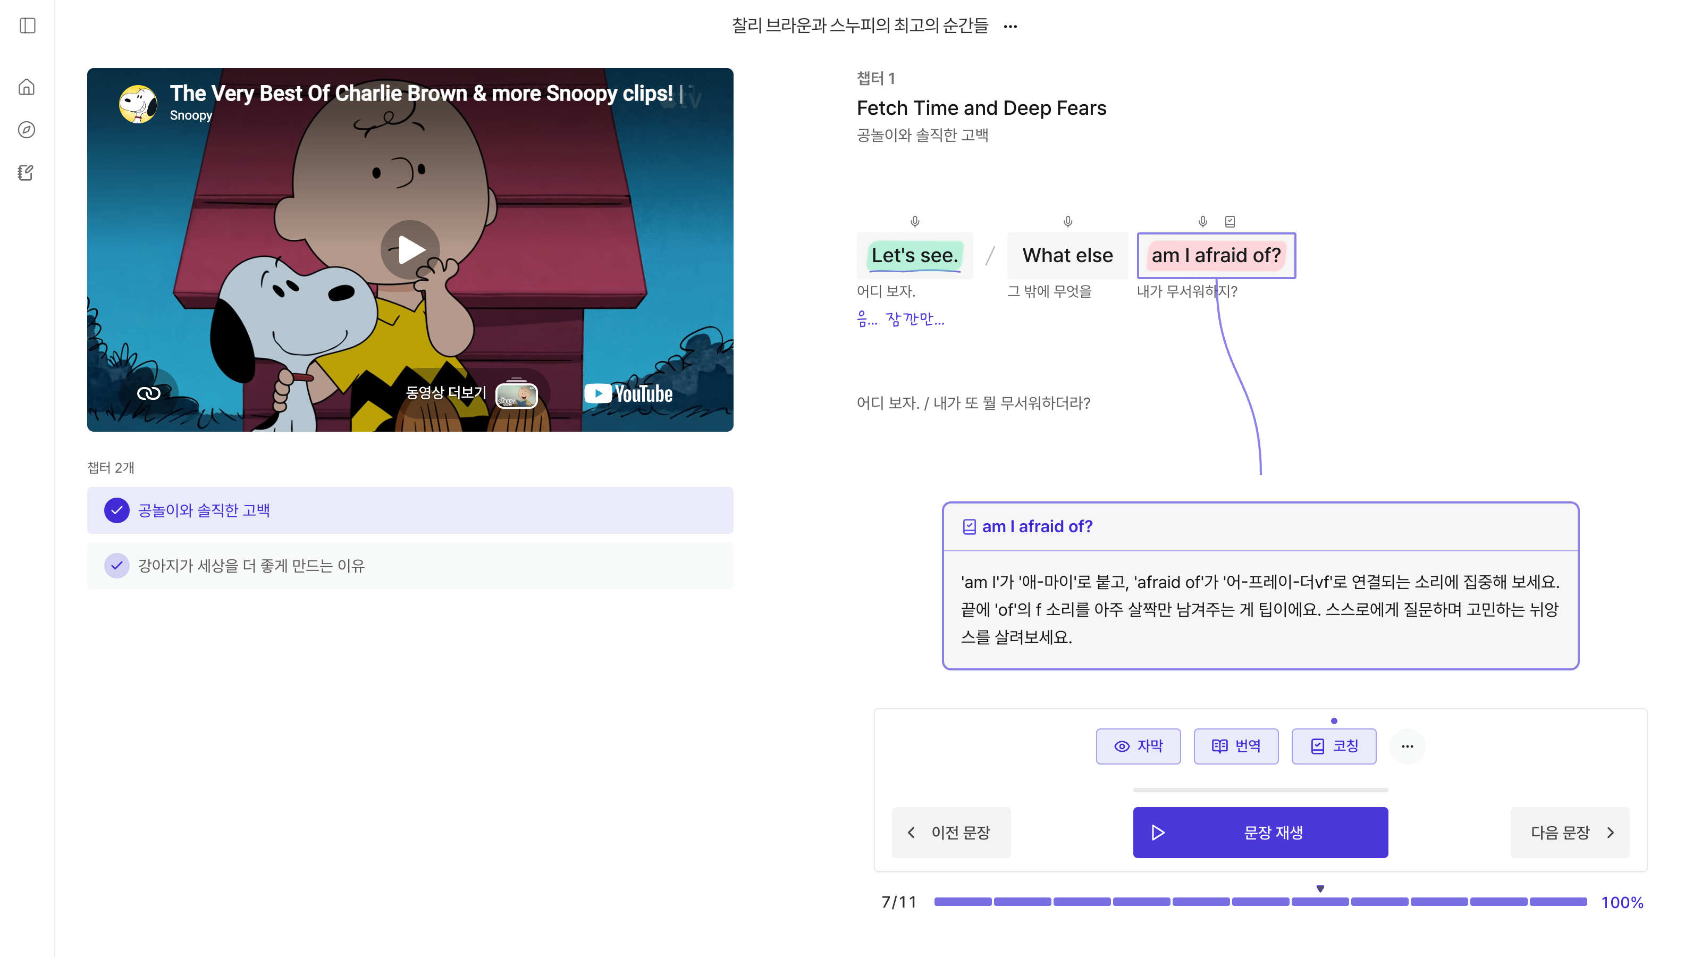Click the 챕터 2개 label
This screenshot has height=957, width=1701.
tap(111, 468)
